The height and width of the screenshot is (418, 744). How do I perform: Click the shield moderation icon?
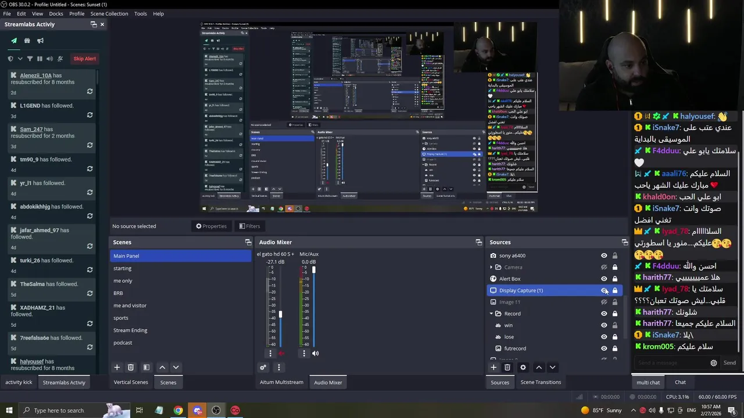[x=10, y=59]
